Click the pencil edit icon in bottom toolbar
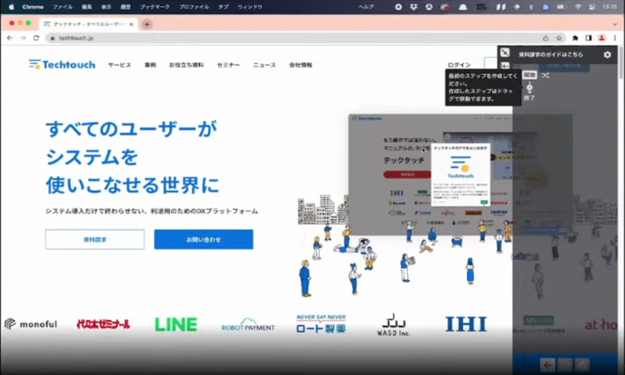625x375 pixels. pos(581,365)
